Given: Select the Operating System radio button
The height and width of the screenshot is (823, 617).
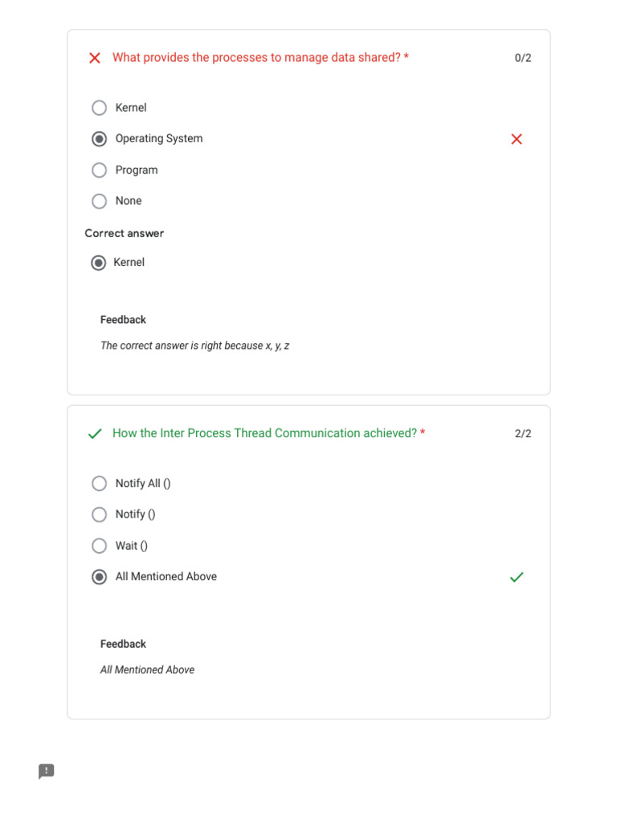Looking at the screenshot, I should coord(100,139).
